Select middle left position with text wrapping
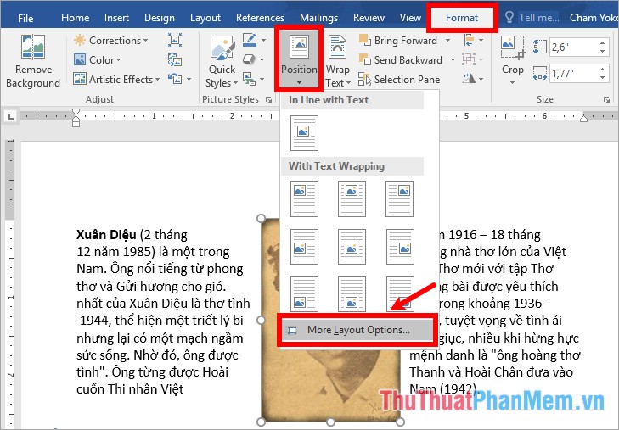The width and height of the screenshot is (619, 430). pyautogui.click(x=304, y=247)
